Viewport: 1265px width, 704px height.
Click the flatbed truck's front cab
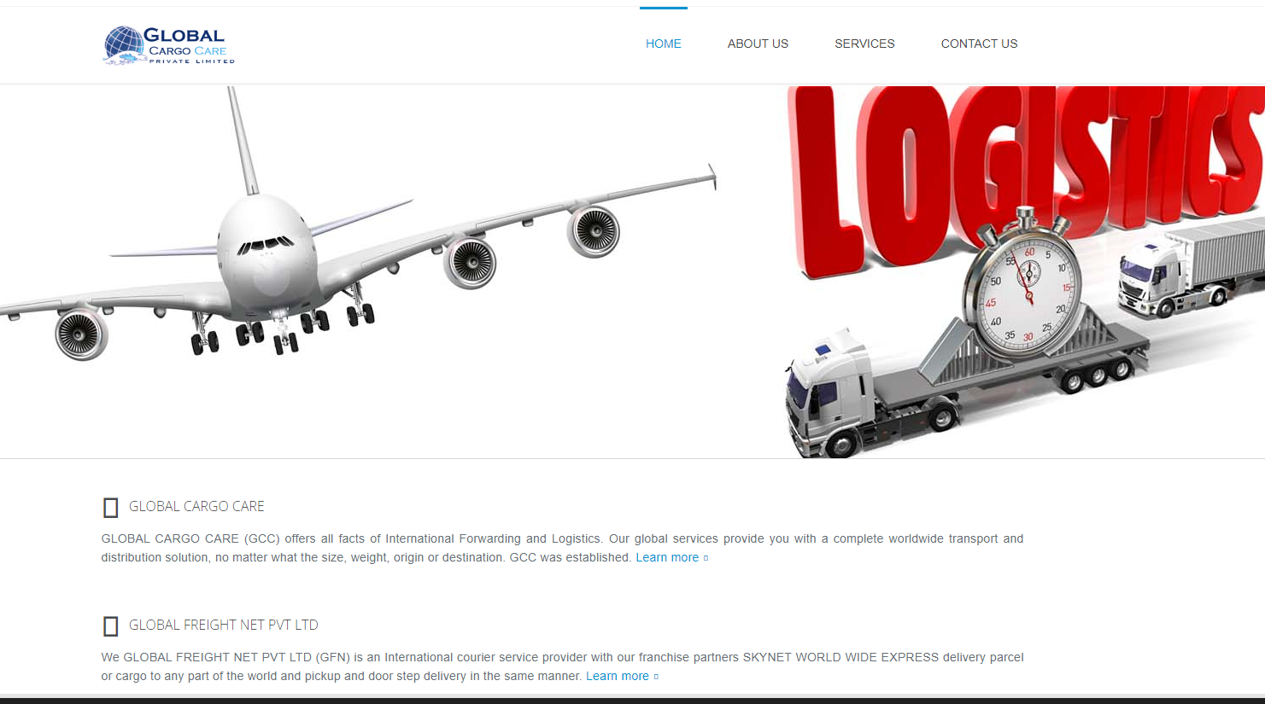(829, 393)
